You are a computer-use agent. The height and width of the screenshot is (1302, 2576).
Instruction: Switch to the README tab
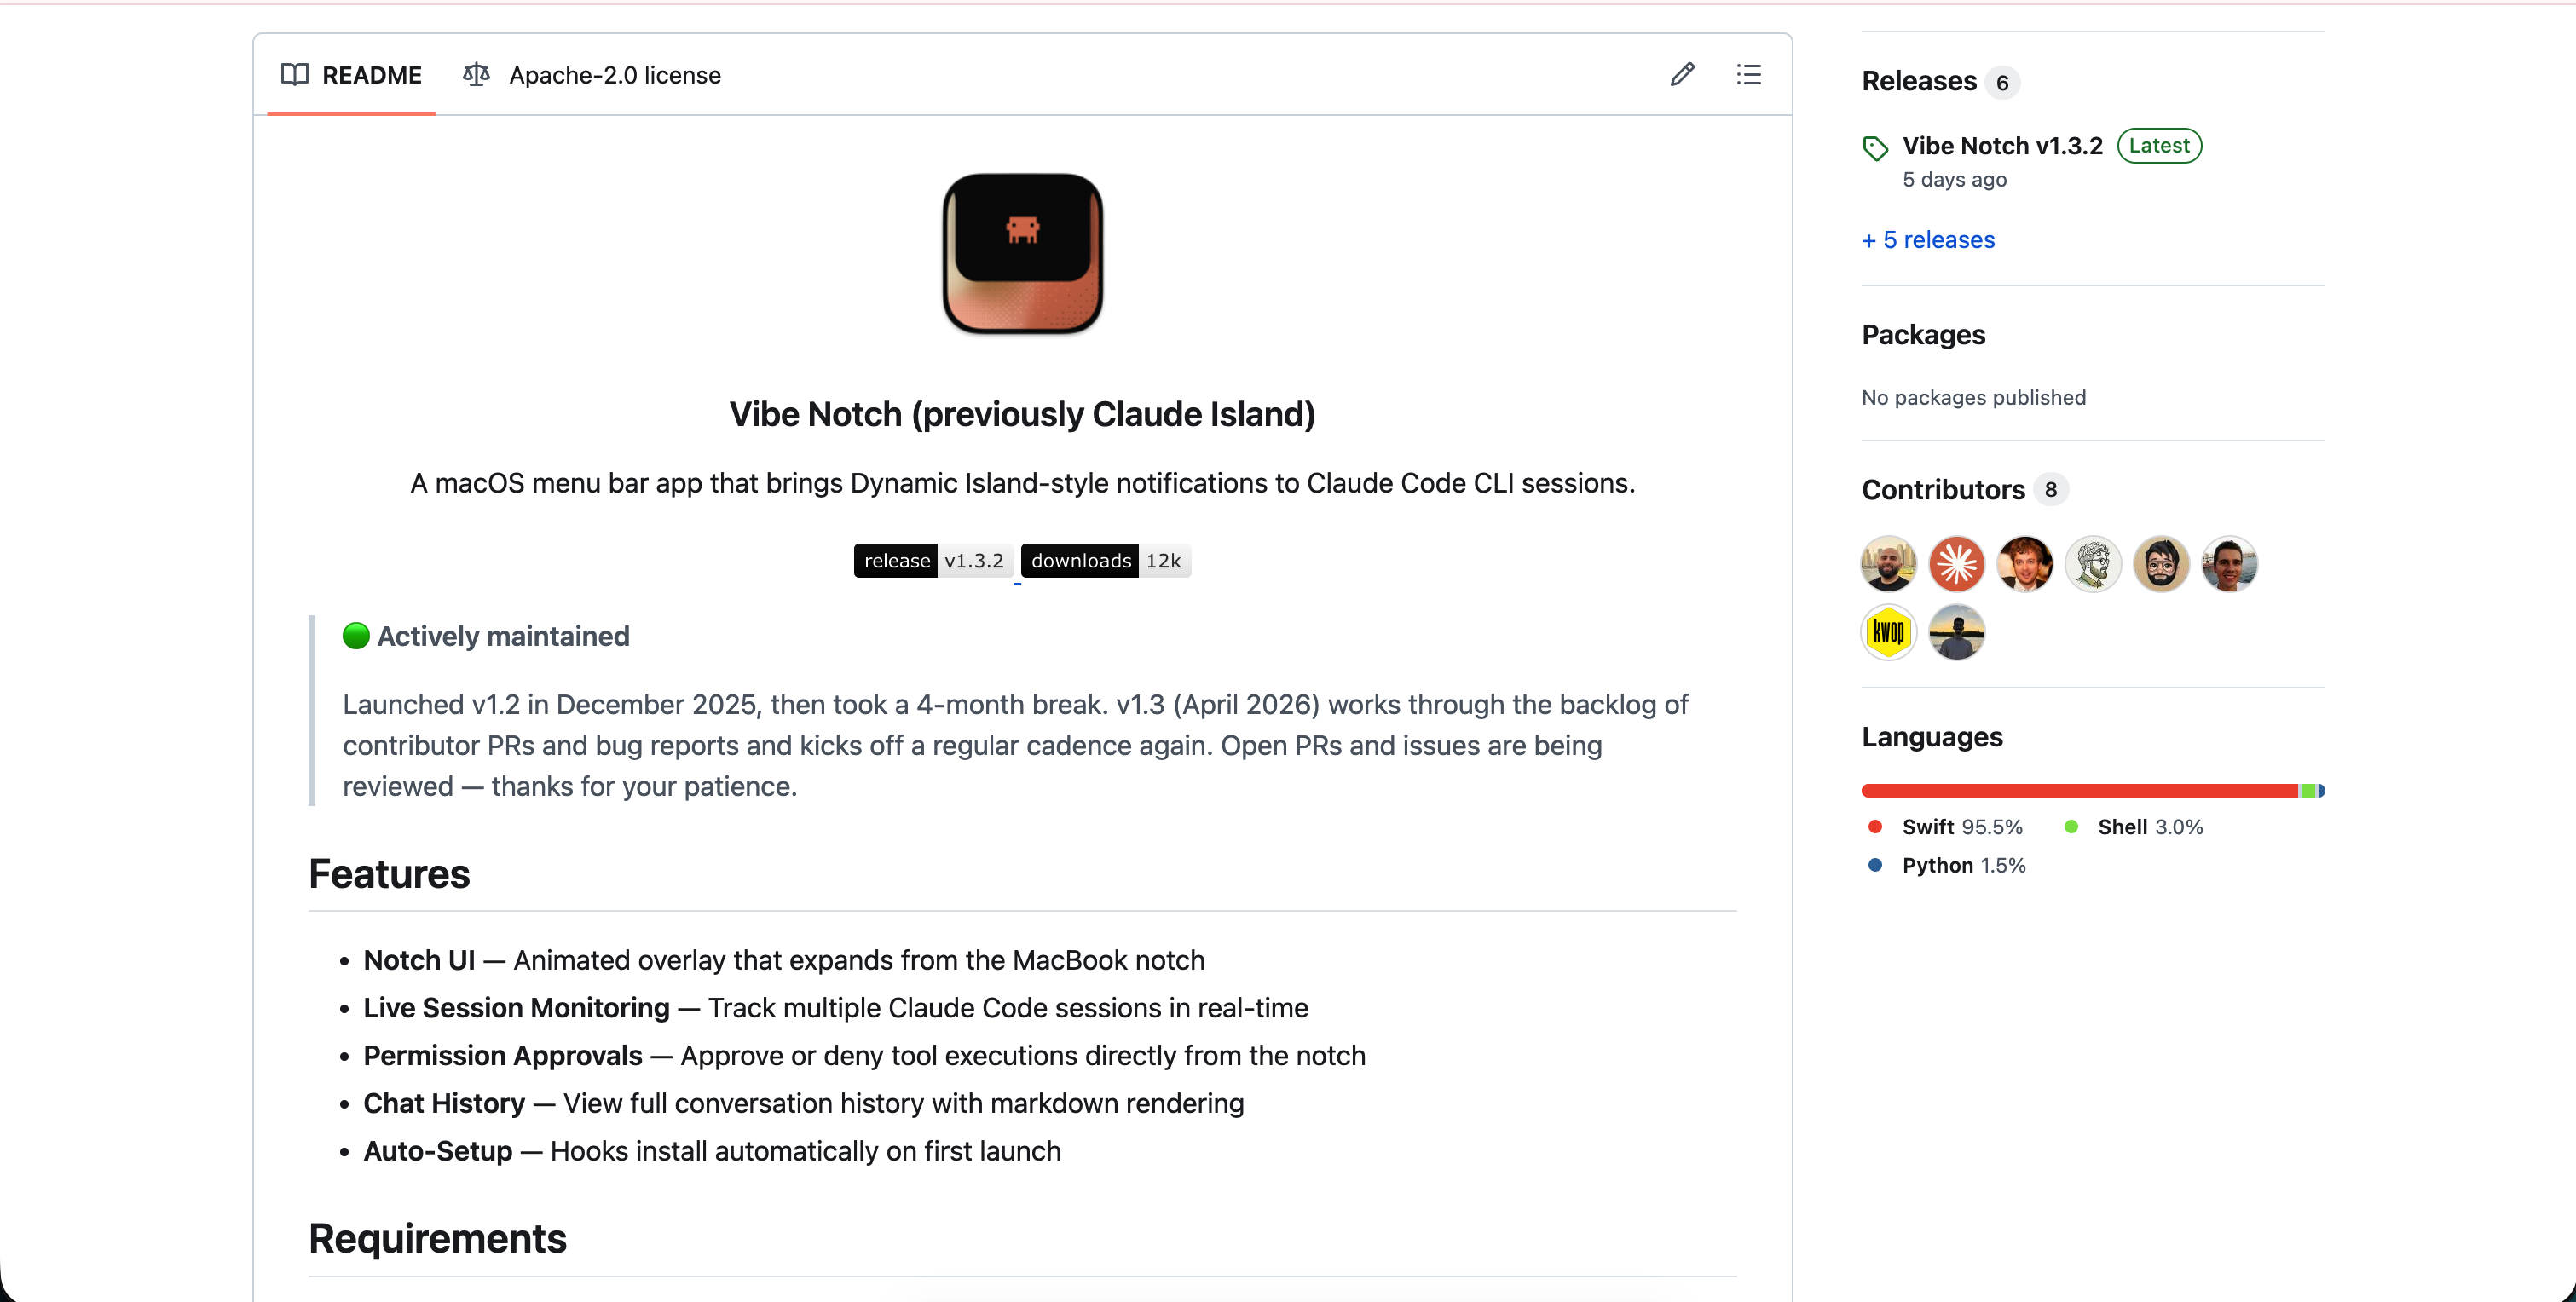coord(351,75)
